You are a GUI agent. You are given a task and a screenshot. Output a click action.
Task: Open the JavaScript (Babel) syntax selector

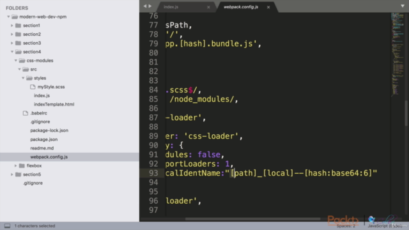tap(385, 226)
